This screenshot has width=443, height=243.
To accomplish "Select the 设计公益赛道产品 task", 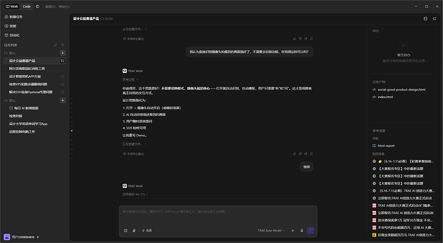I will click(x=35, y=61).
